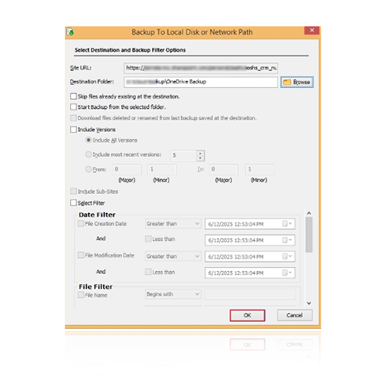Open File Creation Date Greater than dropdown
This screenshot has height=386, width=386.
point(173,224)
